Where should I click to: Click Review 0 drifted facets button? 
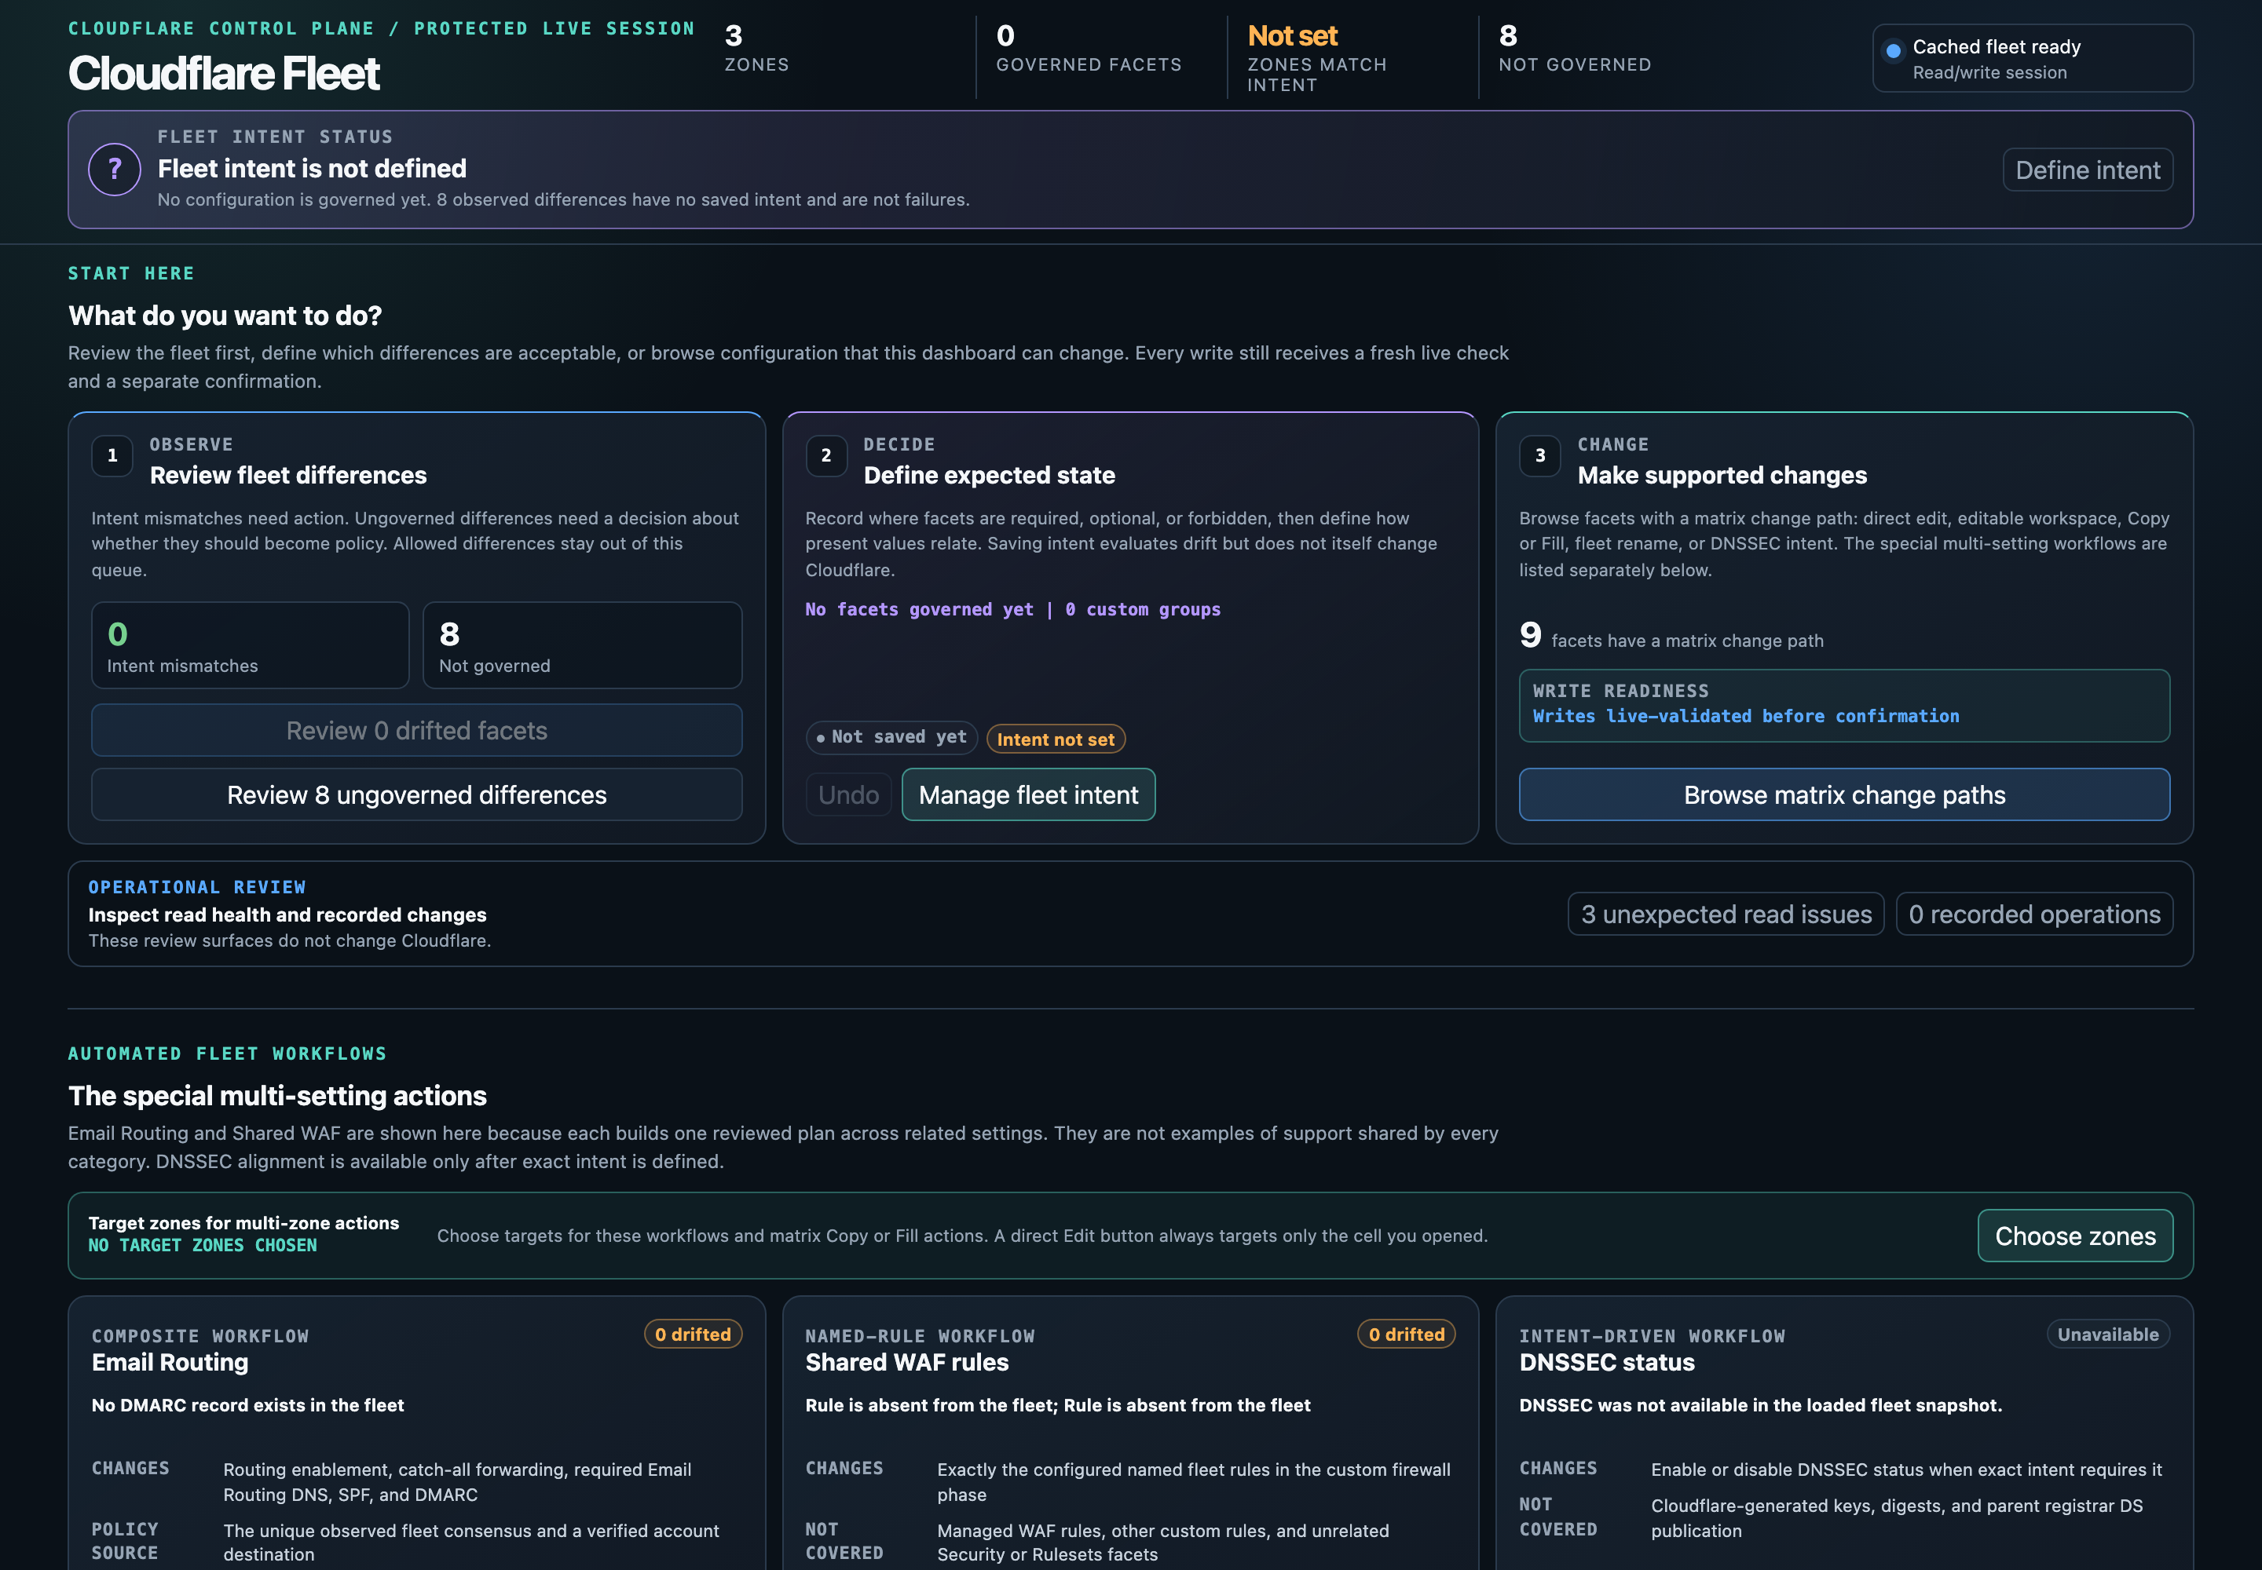(x=416, y=730)
